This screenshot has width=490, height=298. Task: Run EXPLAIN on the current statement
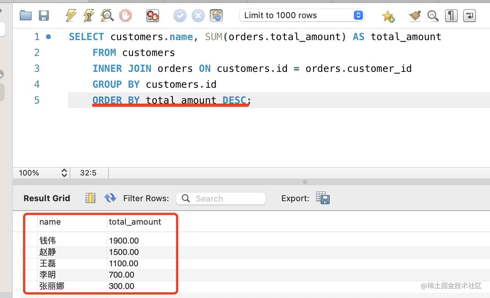(107, 16)
